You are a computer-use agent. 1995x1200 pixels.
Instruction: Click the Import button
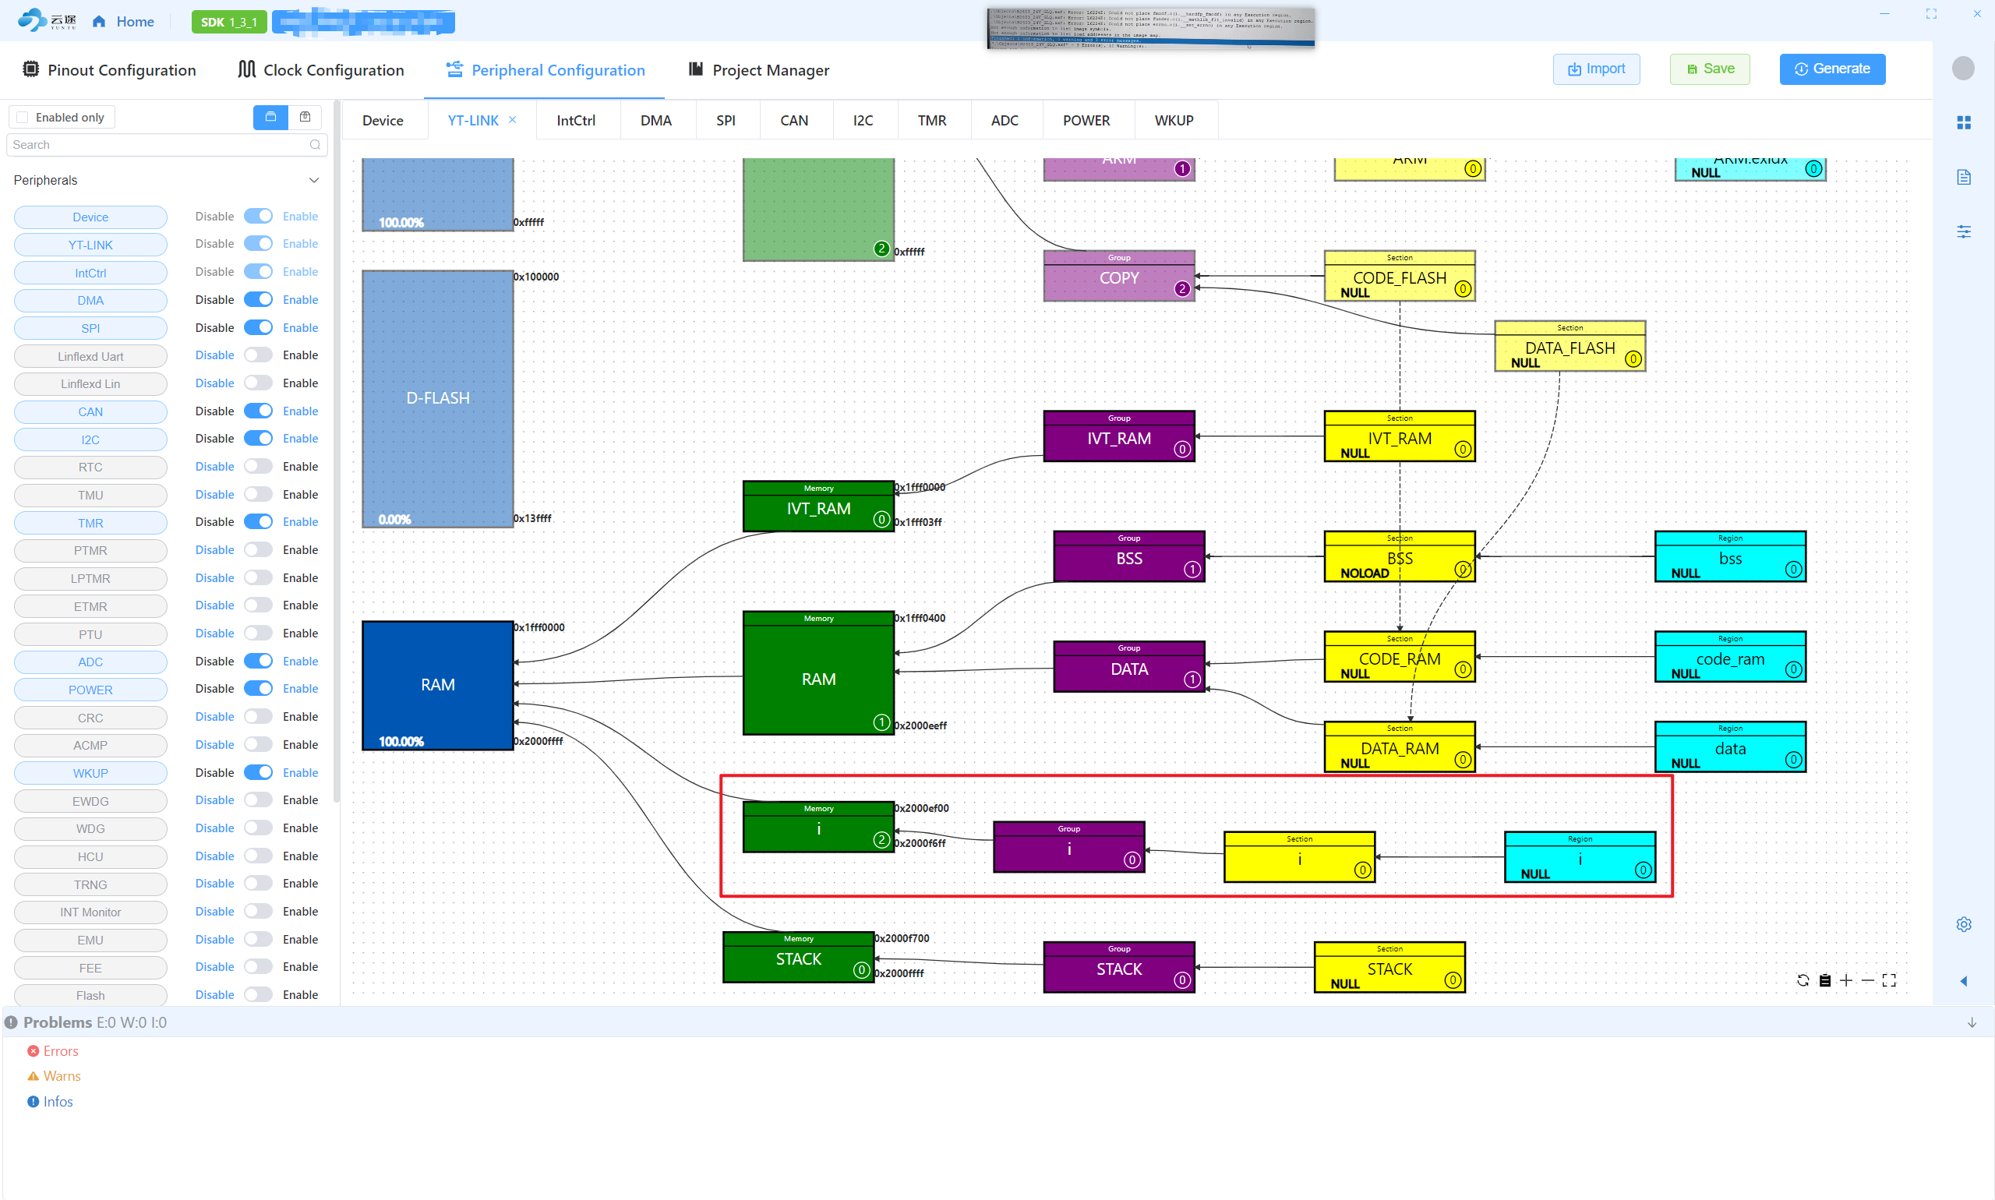(1595, 69)
